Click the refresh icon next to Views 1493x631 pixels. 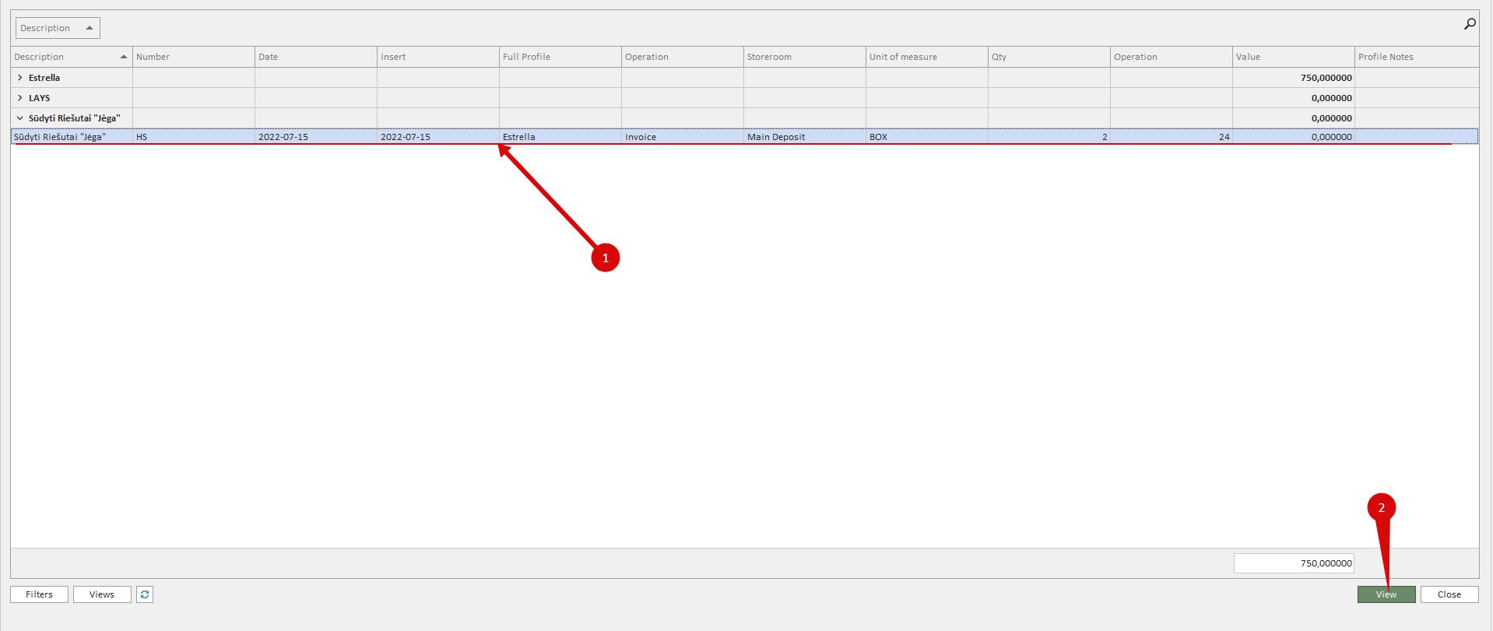click(145, 594)
